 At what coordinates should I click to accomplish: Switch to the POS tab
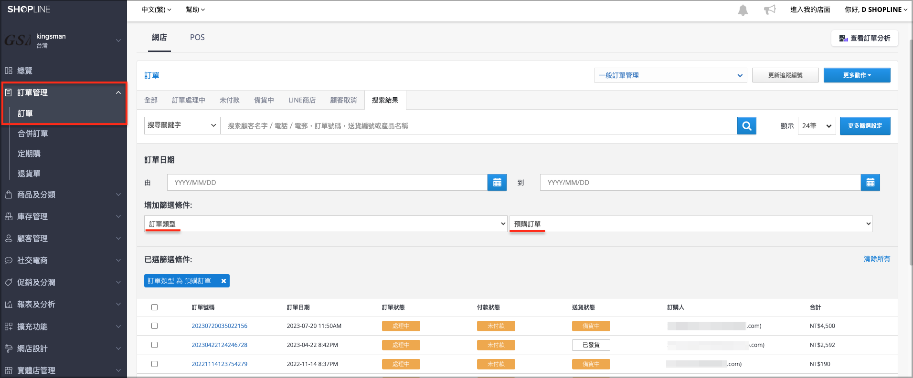point(197,38)
